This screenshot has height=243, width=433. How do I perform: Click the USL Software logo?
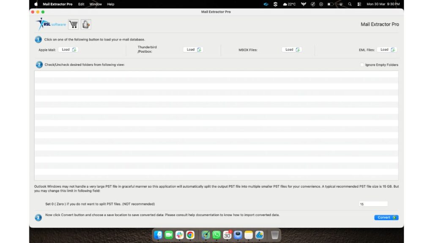click(x=51, y=24)
